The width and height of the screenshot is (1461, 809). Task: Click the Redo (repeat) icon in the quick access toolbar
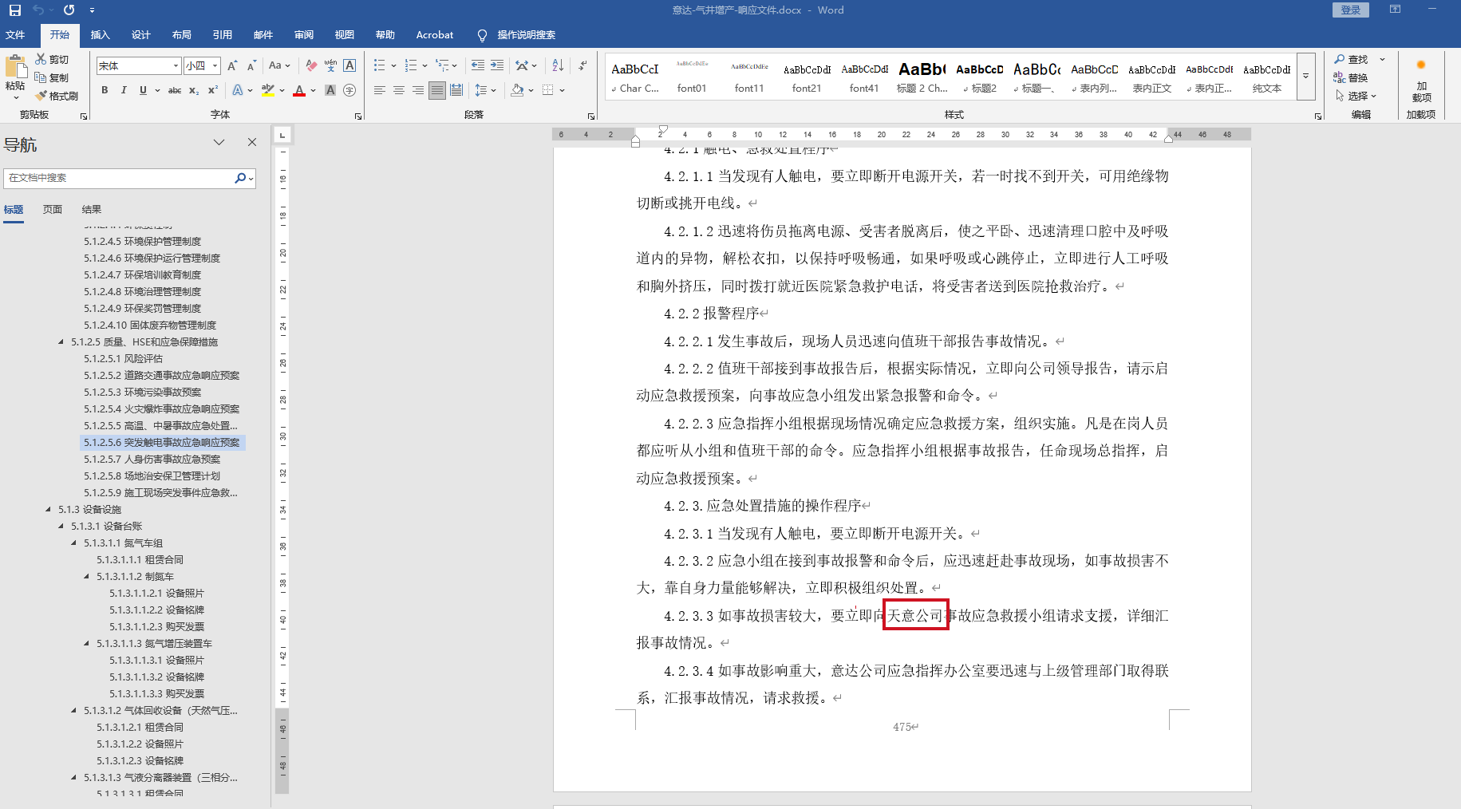point(69,10)
